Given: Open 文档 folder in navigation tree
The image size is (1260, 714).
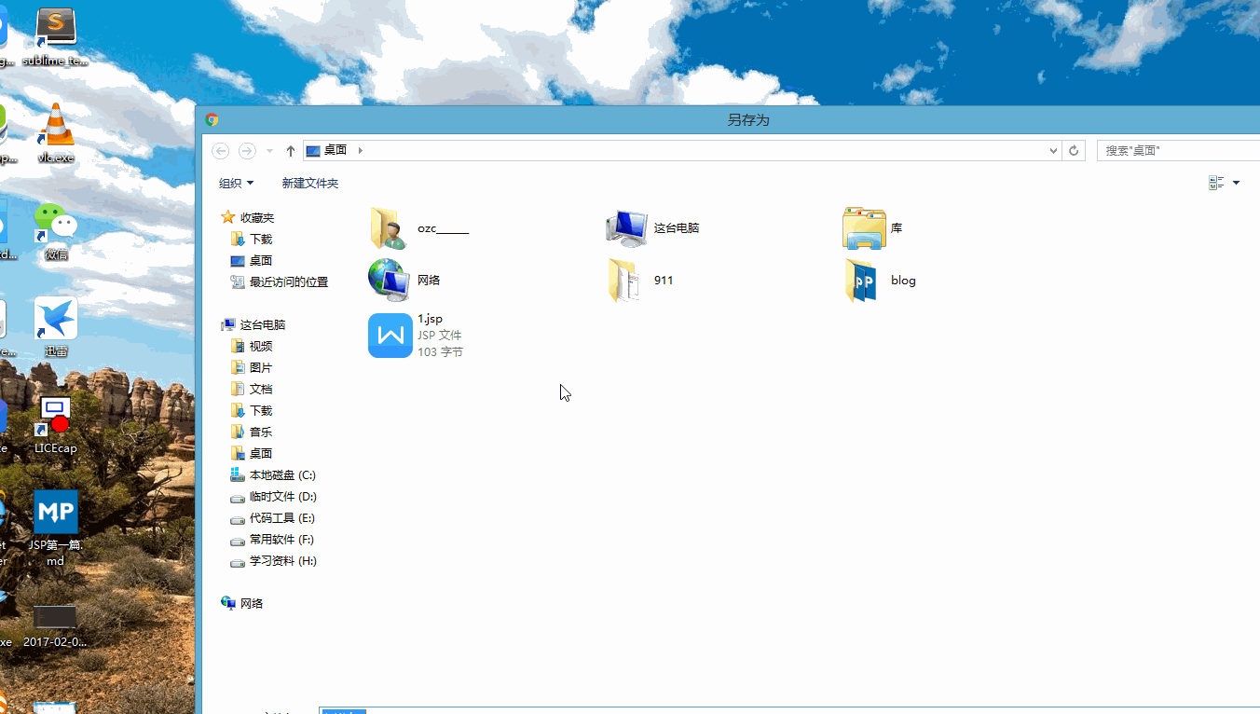Looking at the screenshot, I should tap(252, 390).
